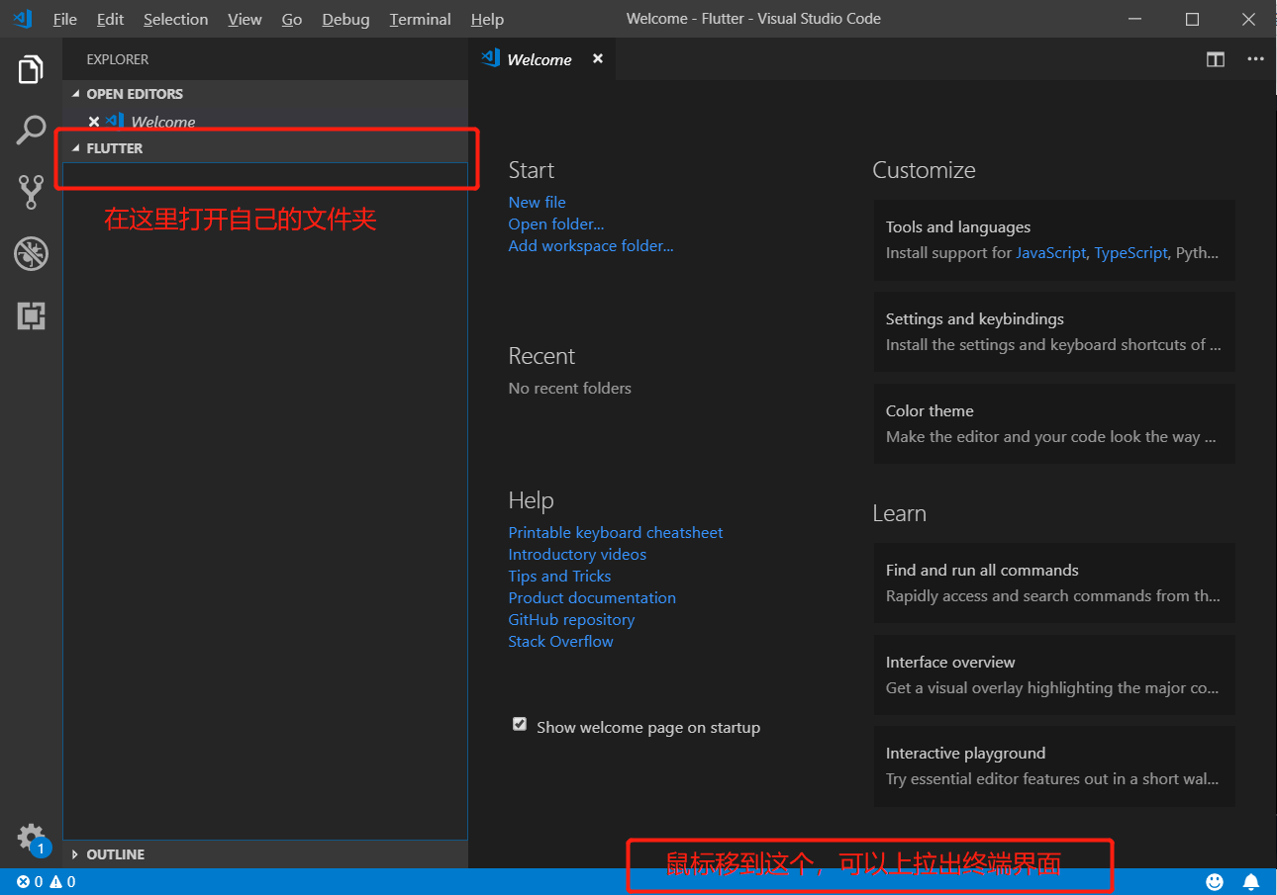1277x895 pixels.
Task: Open the Selection menu
Action: (176, 19)
